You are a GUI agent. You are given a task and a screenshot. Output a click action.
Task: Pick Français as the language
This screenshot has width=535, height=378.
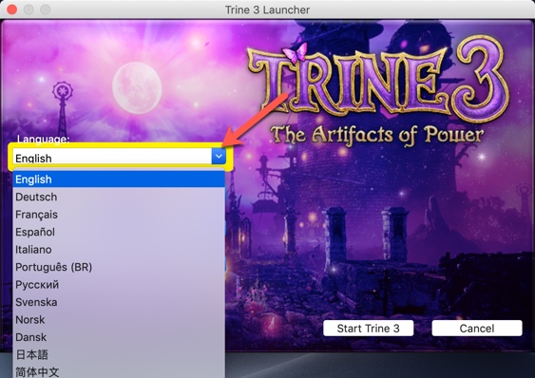coord(119,215)
